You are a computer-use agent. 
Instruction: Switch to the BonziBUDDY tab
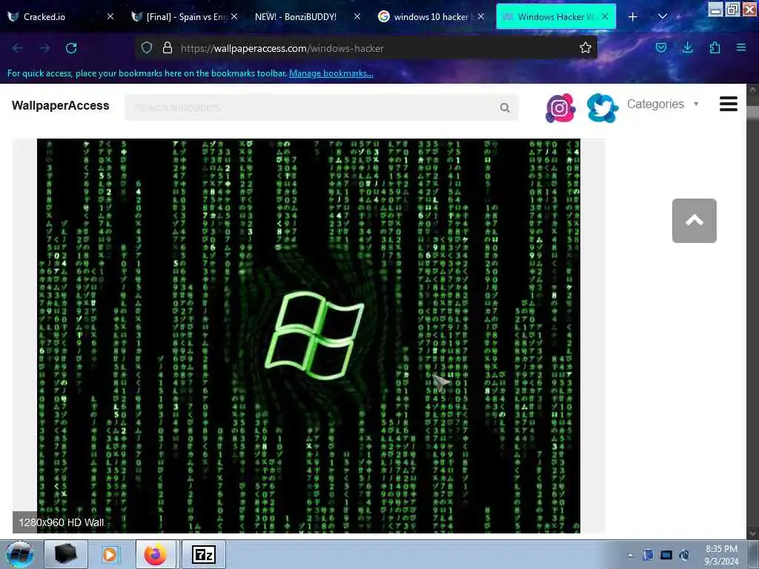pyautogui.click(x=307, y=17)
